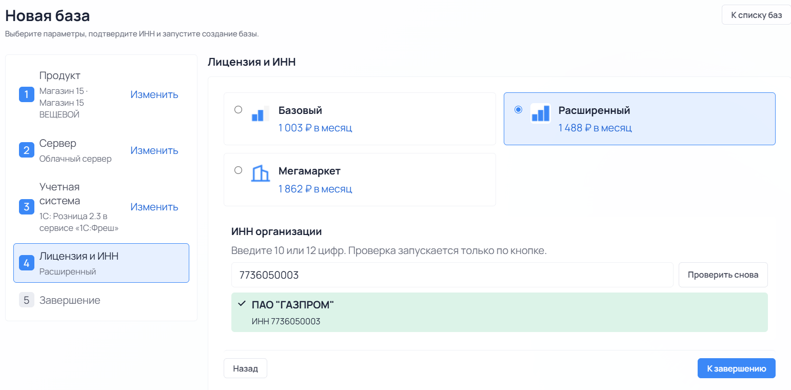Click Изменить link for Продукт

[154, 94]
